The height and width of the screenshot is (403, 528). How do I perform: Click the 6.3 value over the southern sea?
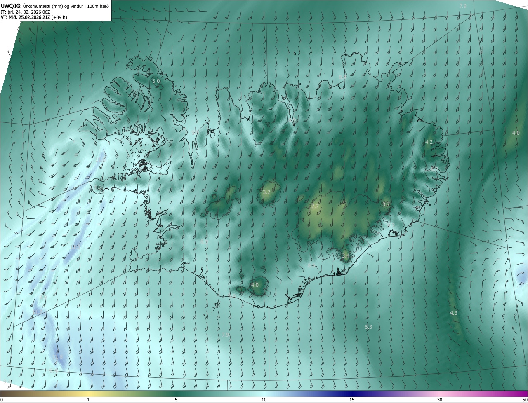click(x=368, y=327)
